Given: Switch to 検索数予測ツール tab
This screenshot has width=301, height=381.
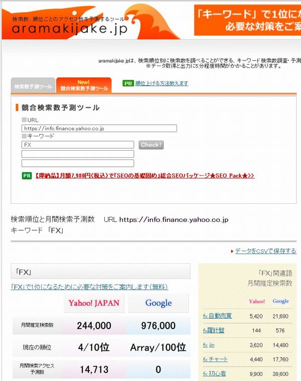Looking at the screenshot, I should (33, 85).
